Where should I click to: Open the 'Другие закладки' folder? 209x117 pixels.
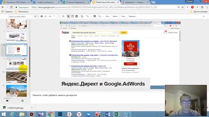199,12
